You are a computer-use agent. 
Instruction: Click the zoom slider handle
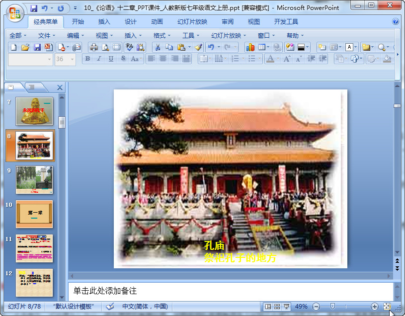(332, 307)
